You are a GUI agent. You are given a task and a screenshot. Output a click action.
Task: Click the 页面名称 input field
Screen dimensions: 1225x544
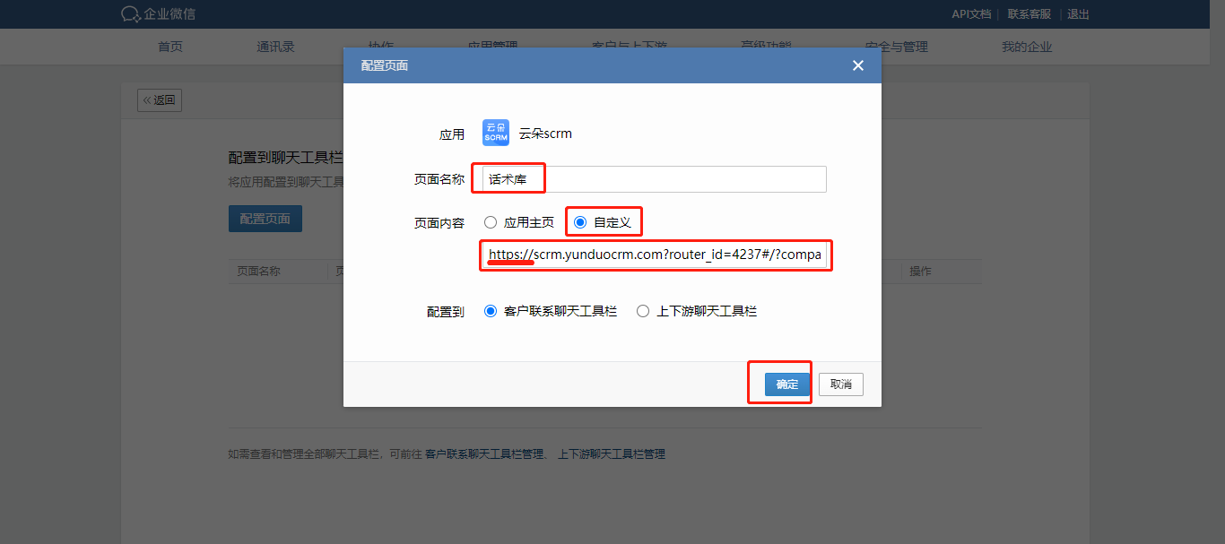click(x=654, y=179)
